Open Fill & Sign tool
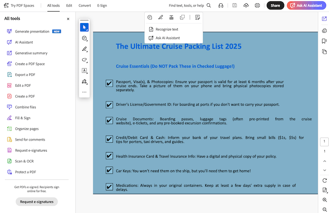Image resolution: width=329 pixels, height=213 pixels. [x=19, y=118]
